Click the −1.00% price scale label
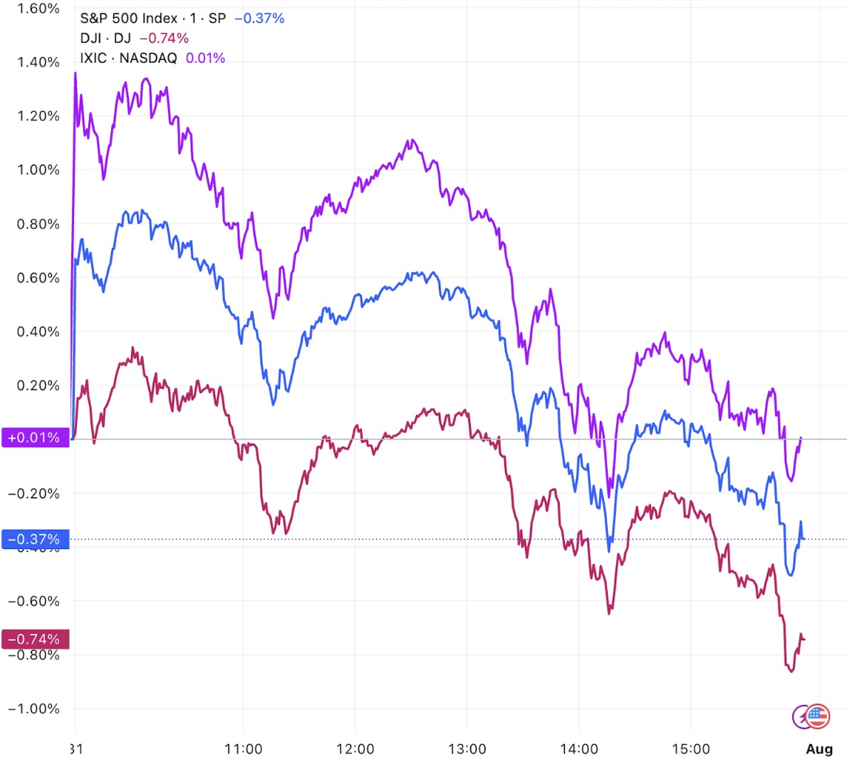The width and height of the screenshot is (847, 762). [33, 709]
